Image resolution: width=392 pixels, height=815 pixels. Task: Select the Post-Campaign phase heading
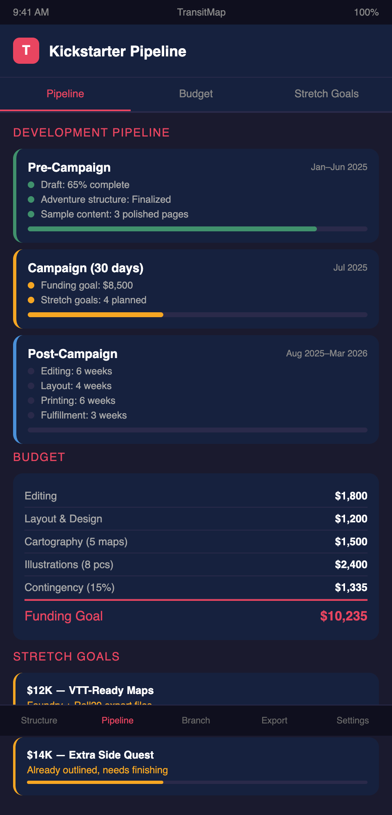point(73,354)
